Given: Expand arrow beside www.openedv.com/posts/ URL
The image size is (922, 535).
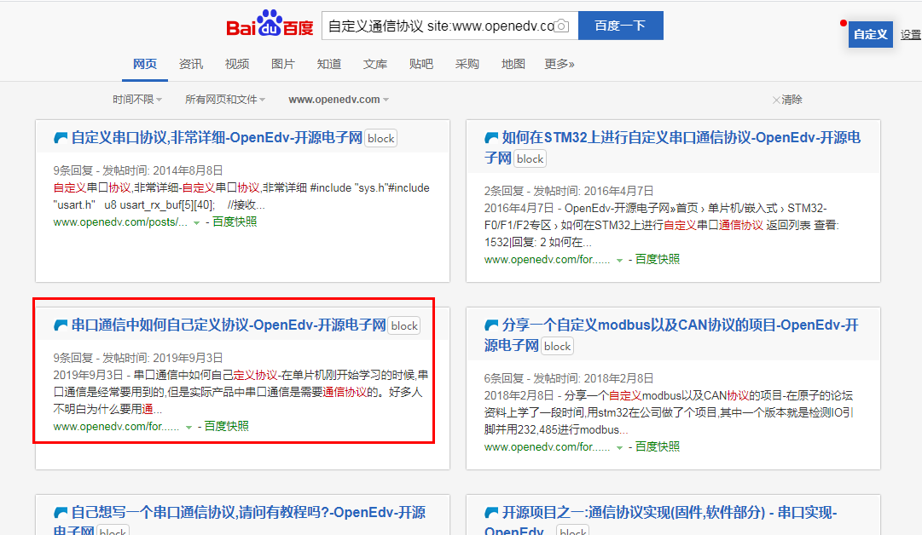Looking at the screenshot, I should coord(196,222).
